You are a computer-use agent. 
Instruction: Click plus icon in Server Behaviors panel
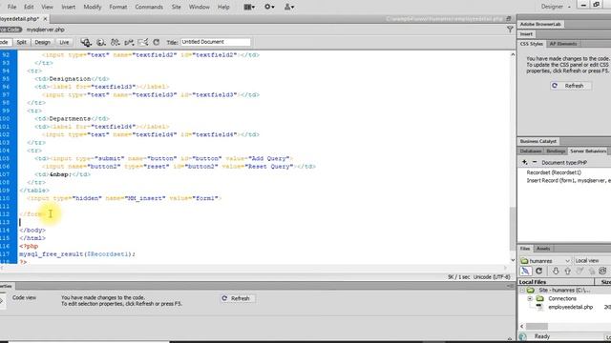[x=524, y=162]
